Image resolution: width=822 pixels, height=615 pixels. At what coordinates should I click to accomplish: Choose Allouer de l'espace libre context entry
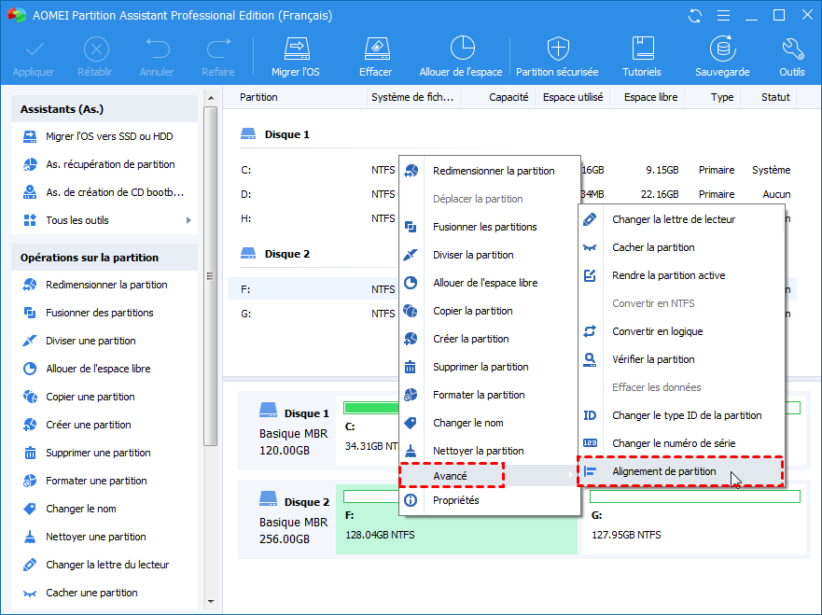(x=490, y=283)
